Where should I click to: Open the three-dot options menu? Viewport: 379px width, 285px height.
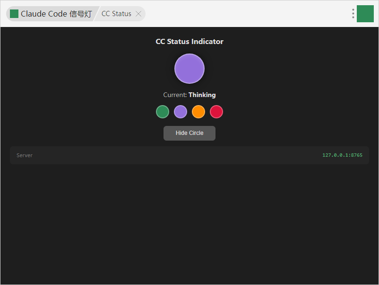coord(353,14)
